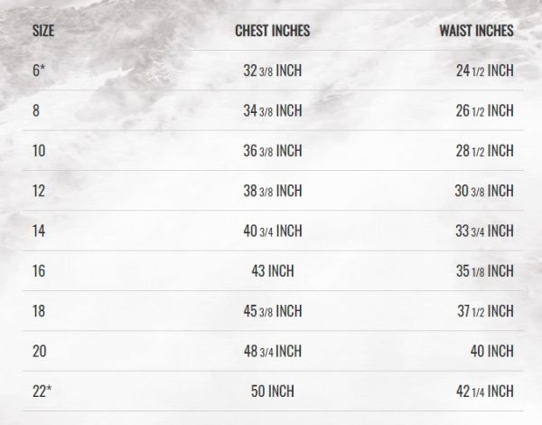Select the size 16 row label

(x=39, y=270)
